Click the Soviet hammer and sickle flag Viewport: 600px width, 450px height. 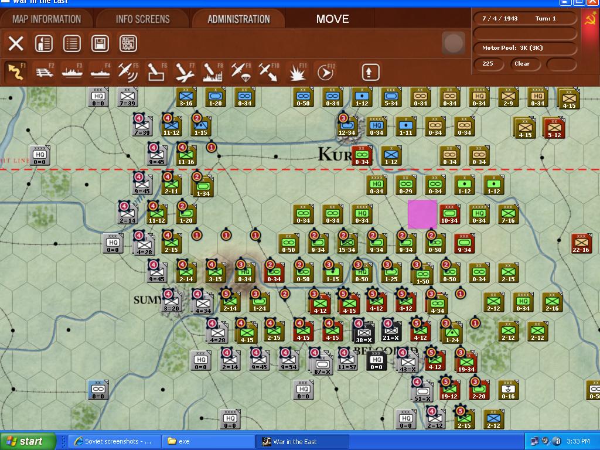coord(591,18)
